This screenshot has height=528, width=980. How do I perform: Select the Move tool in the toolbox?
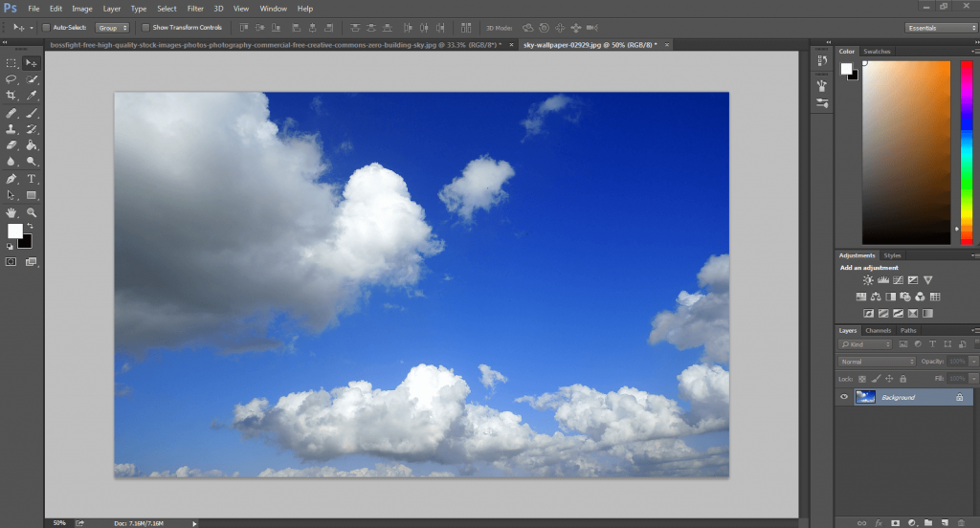(31, 63)
